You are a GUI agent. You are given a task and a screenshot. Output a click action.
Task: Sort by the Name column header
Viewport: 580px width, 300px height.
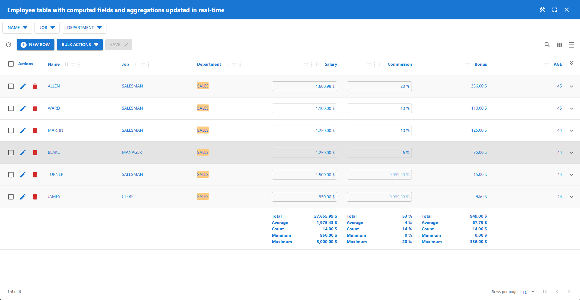pos(54,64)
